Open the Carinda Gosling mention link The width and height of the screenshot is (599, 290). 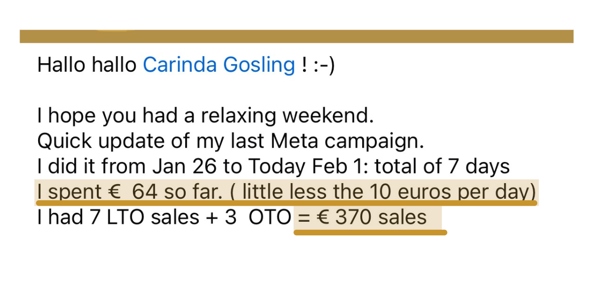219,65
